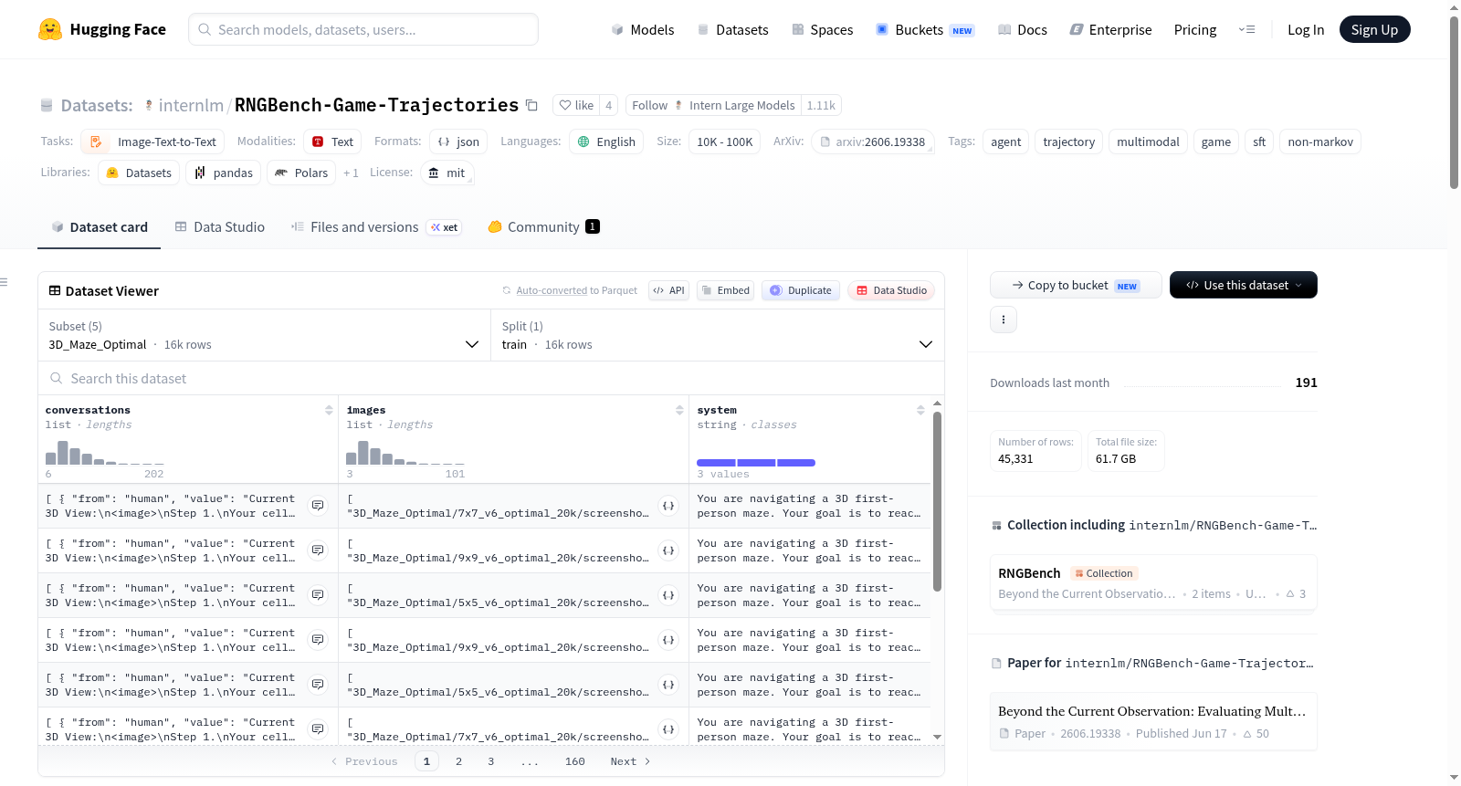
Task: Open Data Studio from the viewer header
Action: pyautogui.click(x=891, y=290)
